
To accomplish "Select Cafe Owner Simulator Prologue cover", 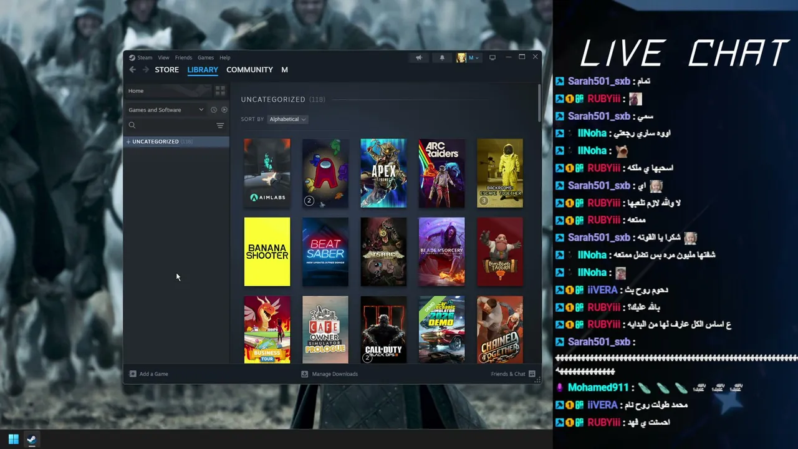I will coord(325,329).
